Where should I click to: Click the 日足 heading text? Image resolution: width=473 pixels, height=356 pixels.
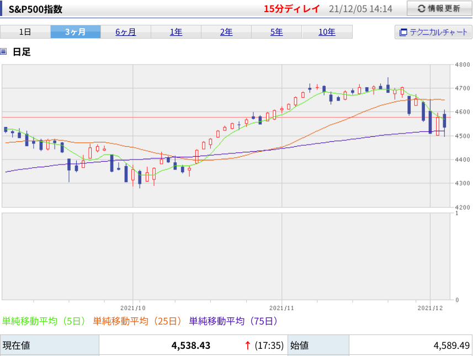pyautogui.click(x=22, y=52)
